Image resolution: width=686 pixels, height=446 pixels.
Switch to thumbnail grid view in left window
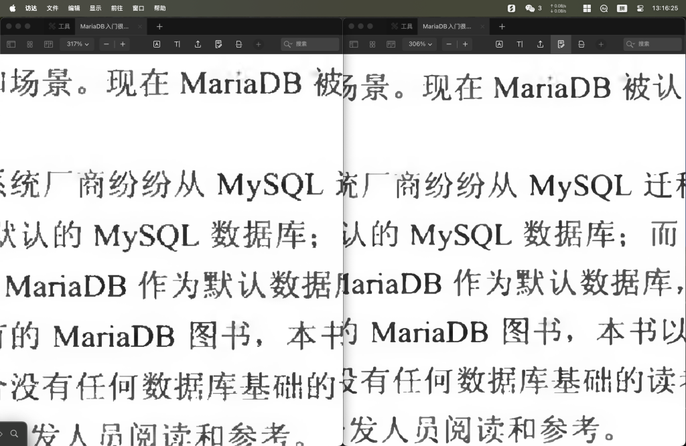click(x=29, y=44)
